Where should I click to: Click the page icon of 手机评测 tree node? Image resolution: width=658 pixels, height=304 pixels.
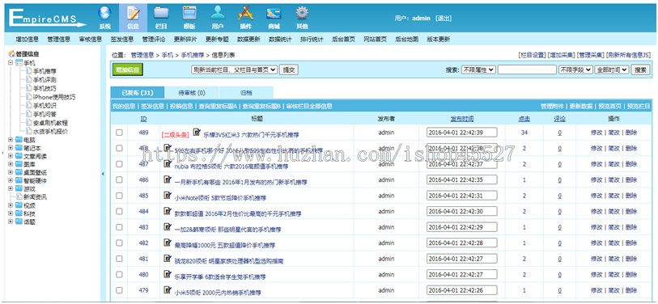click(x=28, y=80)
